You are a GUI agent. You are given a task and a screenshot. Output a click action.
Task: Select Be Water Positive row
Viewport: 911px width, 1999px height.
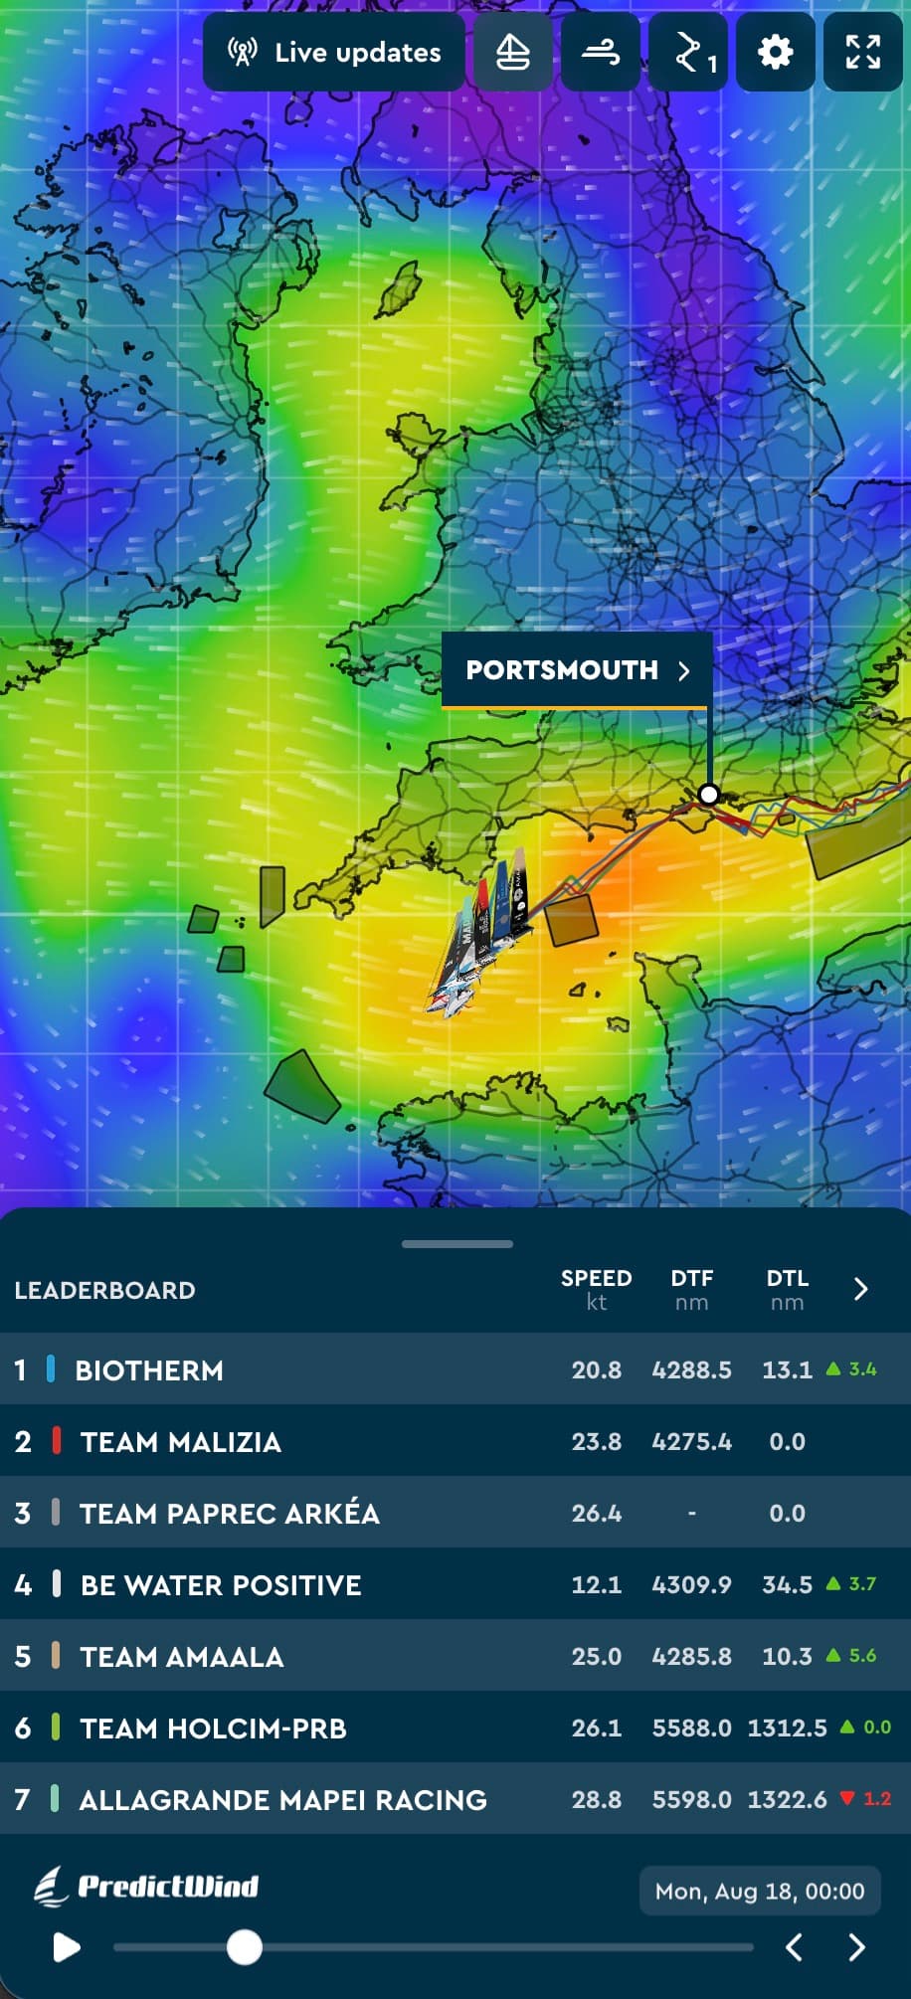tap(455, 1584)
